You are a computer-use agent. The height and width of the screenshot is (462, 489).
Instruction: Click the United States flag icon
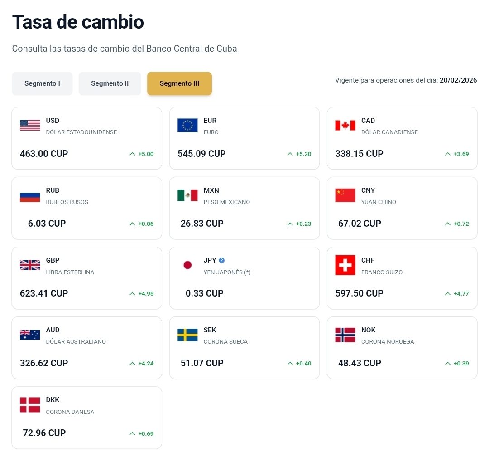[x=30, y=125]
